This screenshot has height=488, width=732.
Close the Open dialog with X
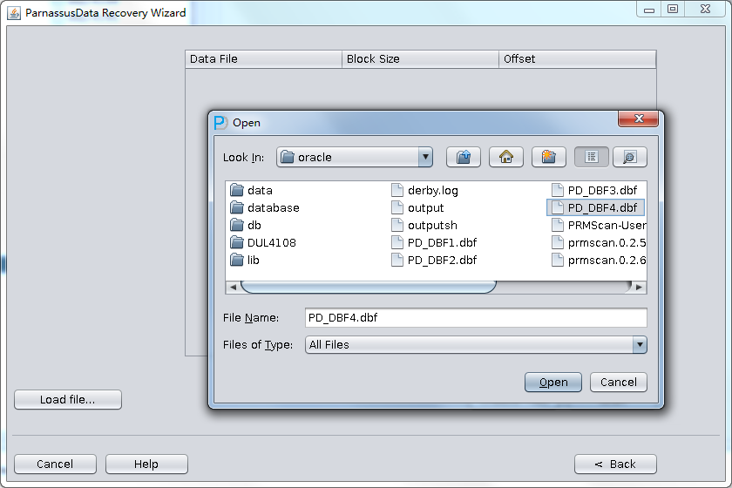tap(638, 119)
